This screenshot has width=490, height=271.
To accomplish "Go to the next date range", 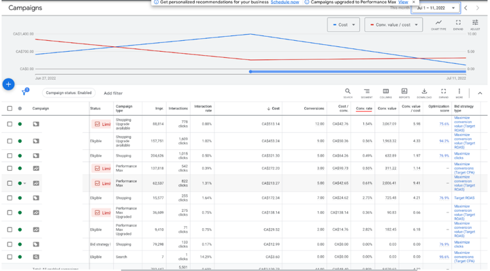I will (478, 8).
